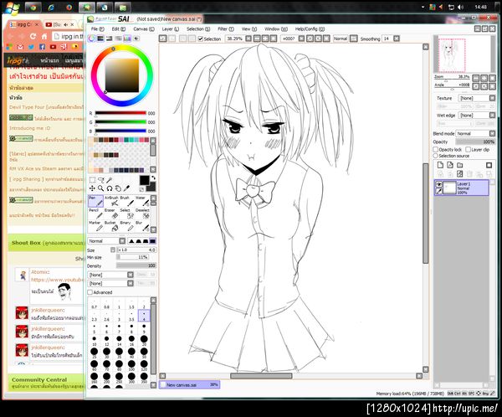
Task: Select brush size 4 preset
Action: coord(144,317)
